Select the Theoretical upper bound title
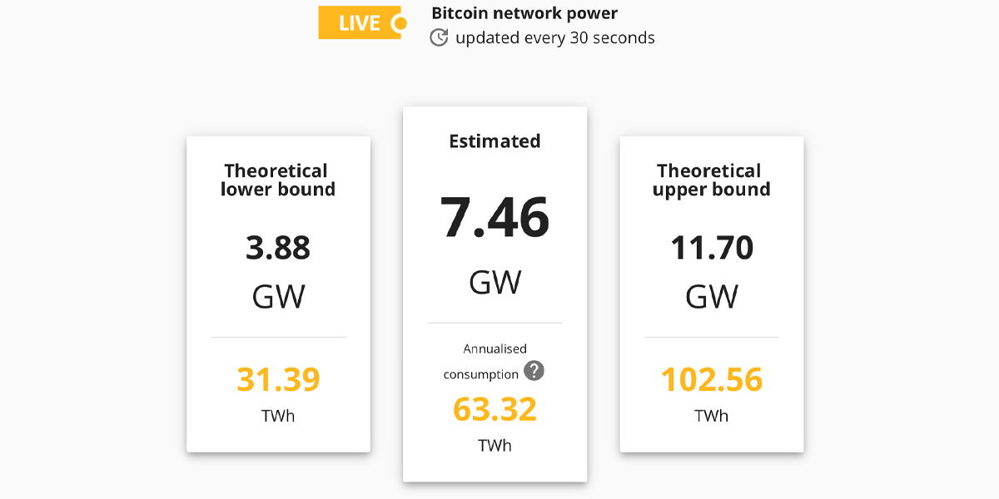 pyautogui.click(x=711, y=180)
